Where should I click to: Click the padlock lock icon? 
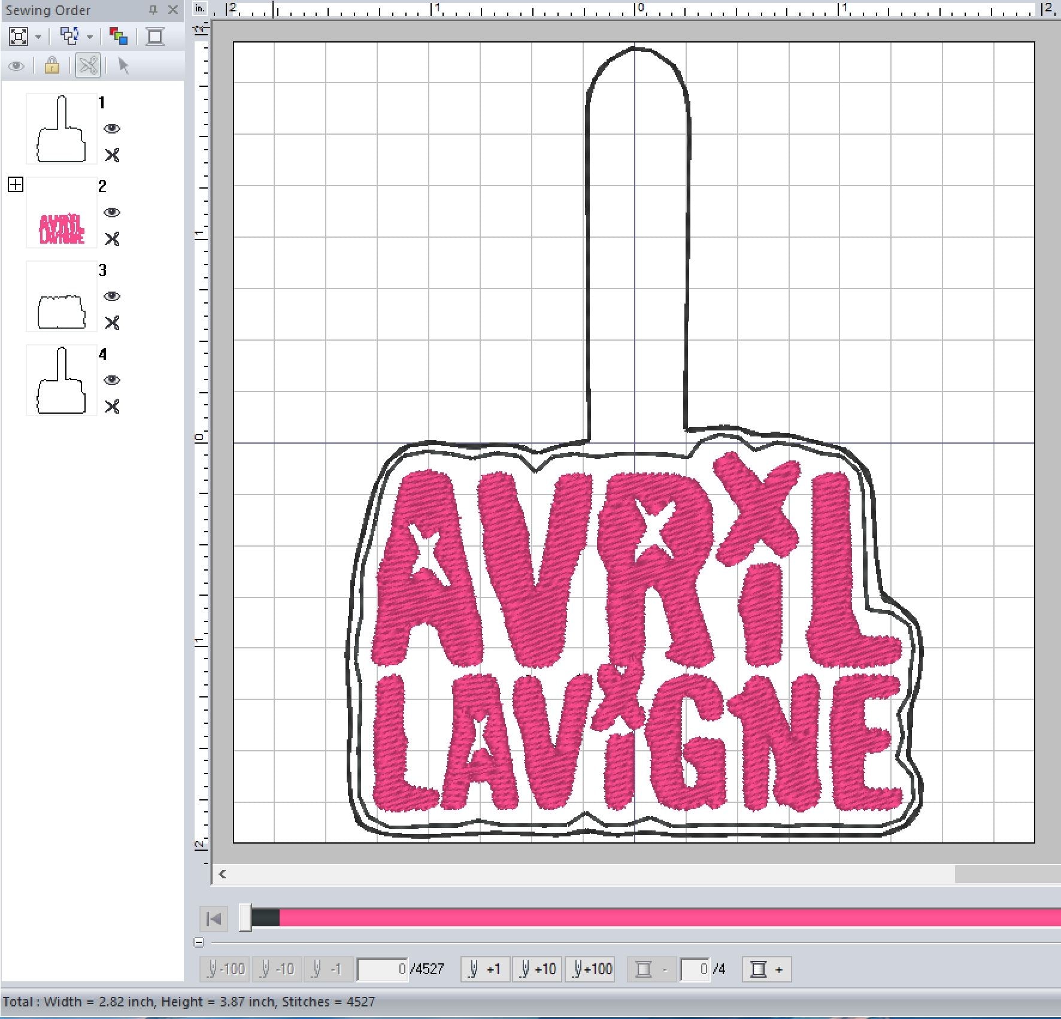click(52, 65)
